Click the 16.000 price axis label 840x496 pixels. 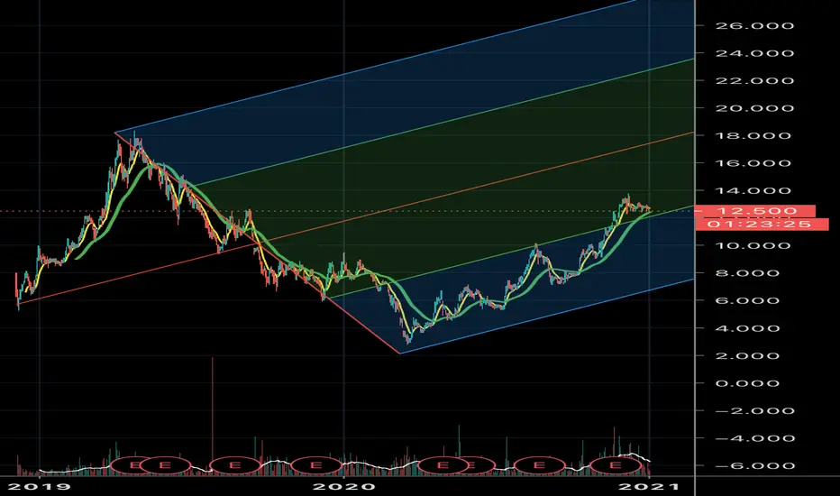(753, 163)
